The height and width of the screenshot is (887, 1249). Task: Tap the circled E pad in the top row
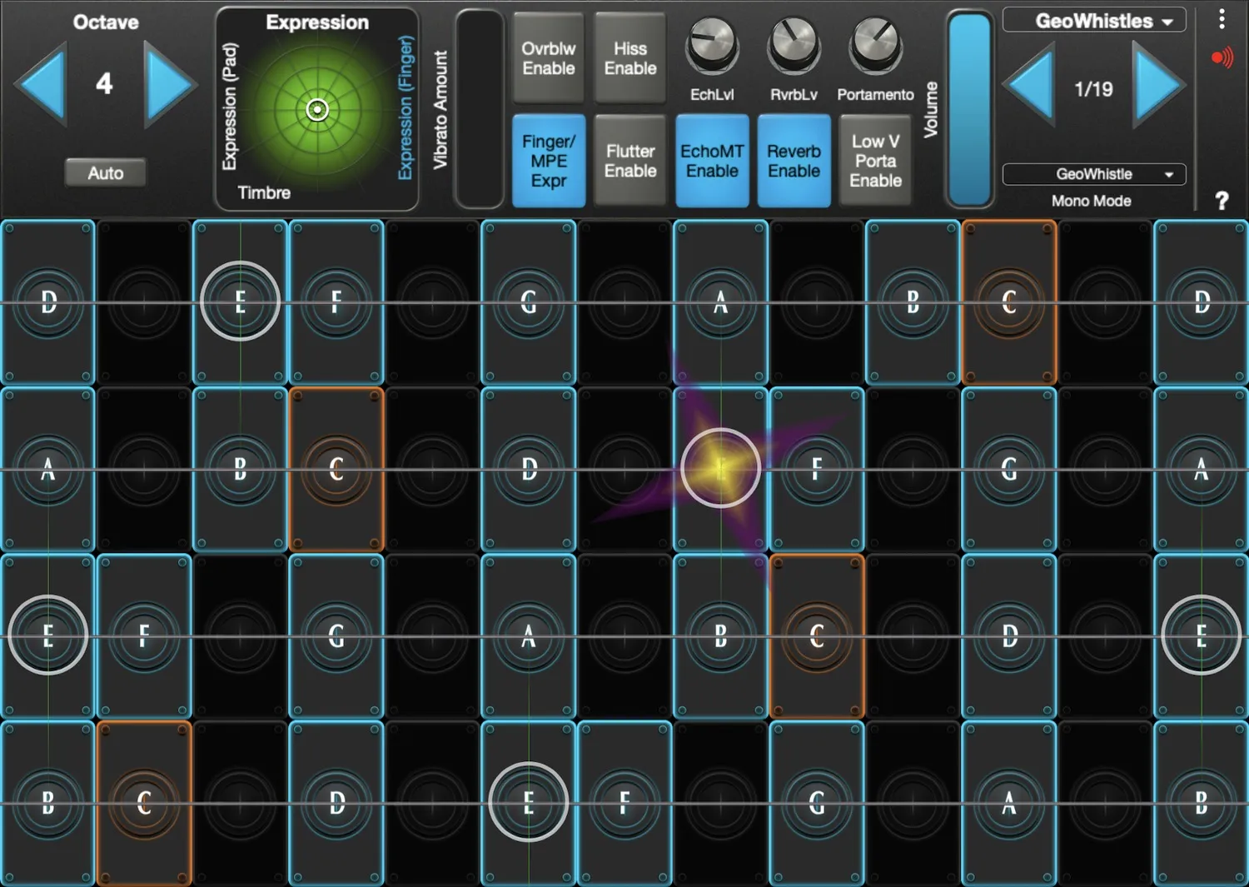point(240,301)
